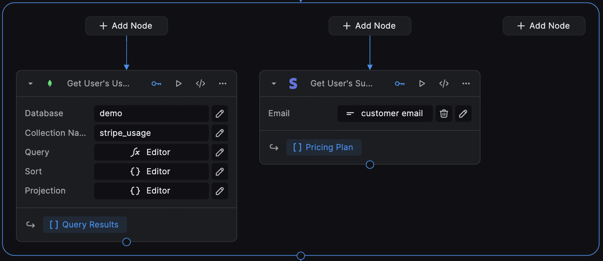603x261 pixels.
Task: Click the Collection Na... label
Action: pyautogui.click(x=56, y=133)
